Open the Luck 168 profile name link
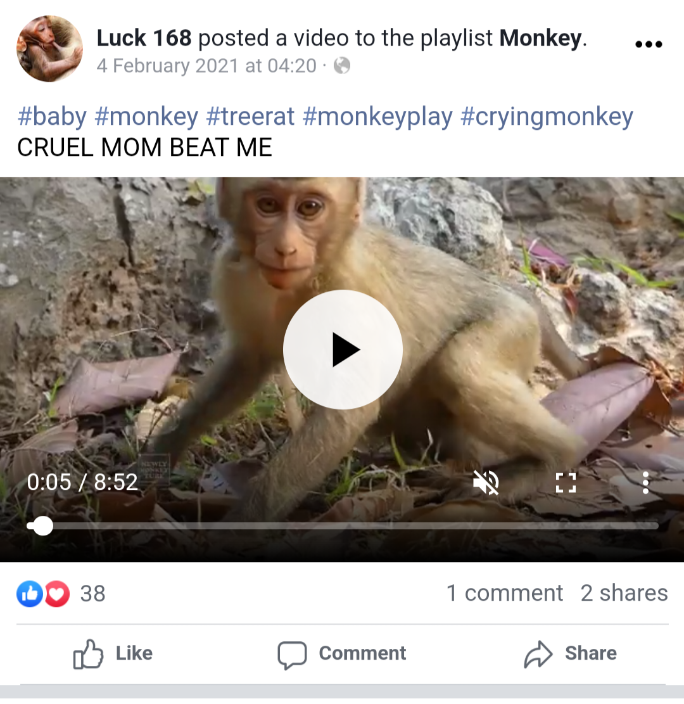The image size is (684, 704). pyautogui.click(x=144, y=38)
